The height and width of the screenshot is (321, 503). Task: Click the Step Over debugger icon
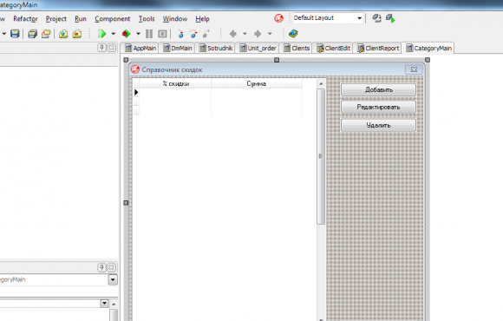point(193,34)
